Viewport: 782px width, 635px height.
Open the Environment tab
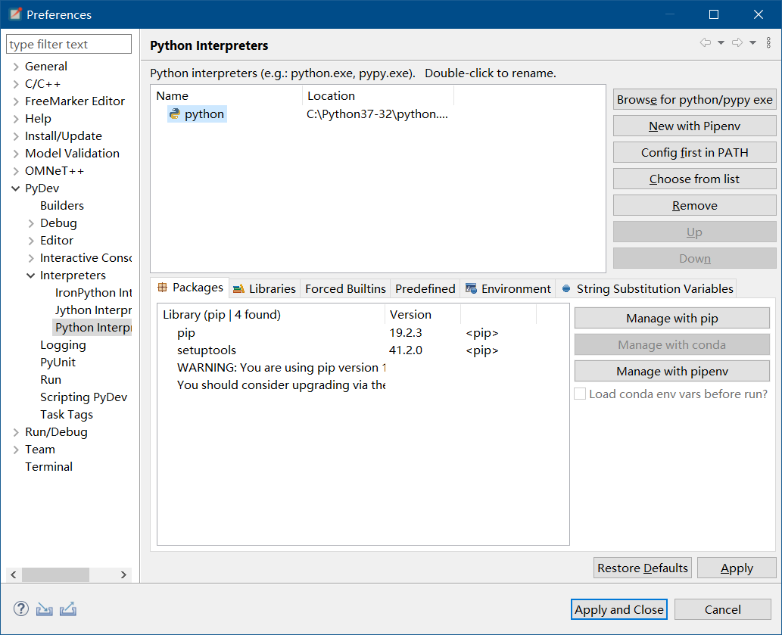pyautogui.click(x=507, y=288)
